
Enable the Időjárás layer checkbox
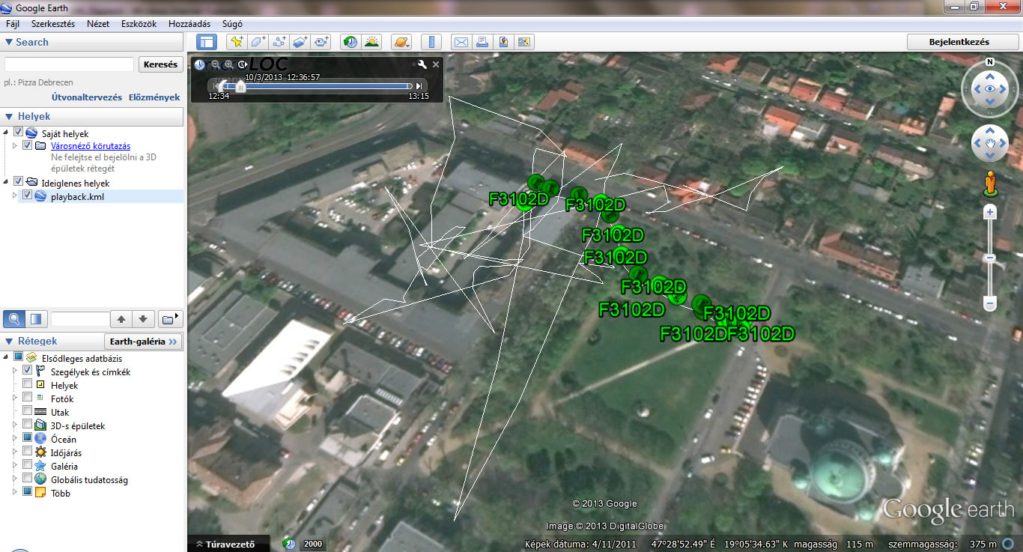[x=28, y=452]
